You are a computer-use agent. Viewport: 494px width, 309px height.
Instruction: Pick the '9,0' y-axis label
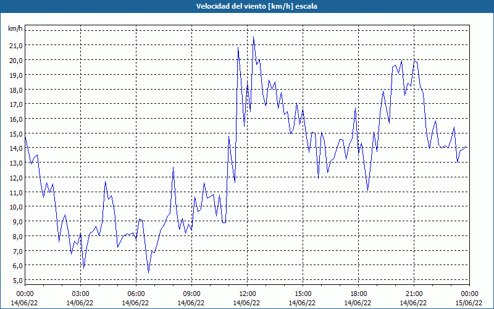(17, 221)
